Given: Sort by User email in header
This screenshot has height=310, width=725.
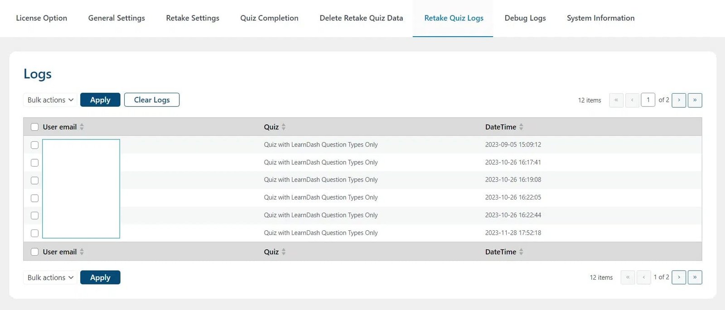Looking at the screenshot, I should pyautogui.click(x=63, y=127).
